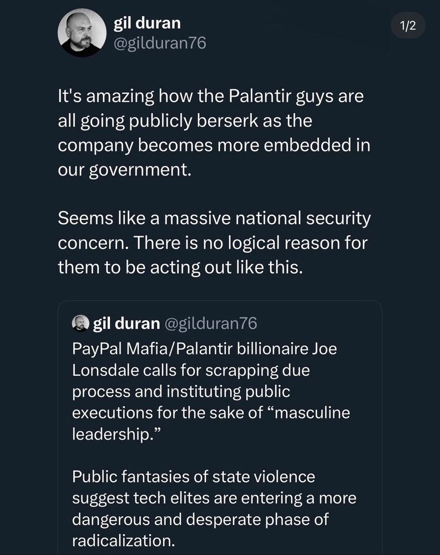
Task: Click the sentence "Seems like a massive national security"
Action: tap(214, 218)
